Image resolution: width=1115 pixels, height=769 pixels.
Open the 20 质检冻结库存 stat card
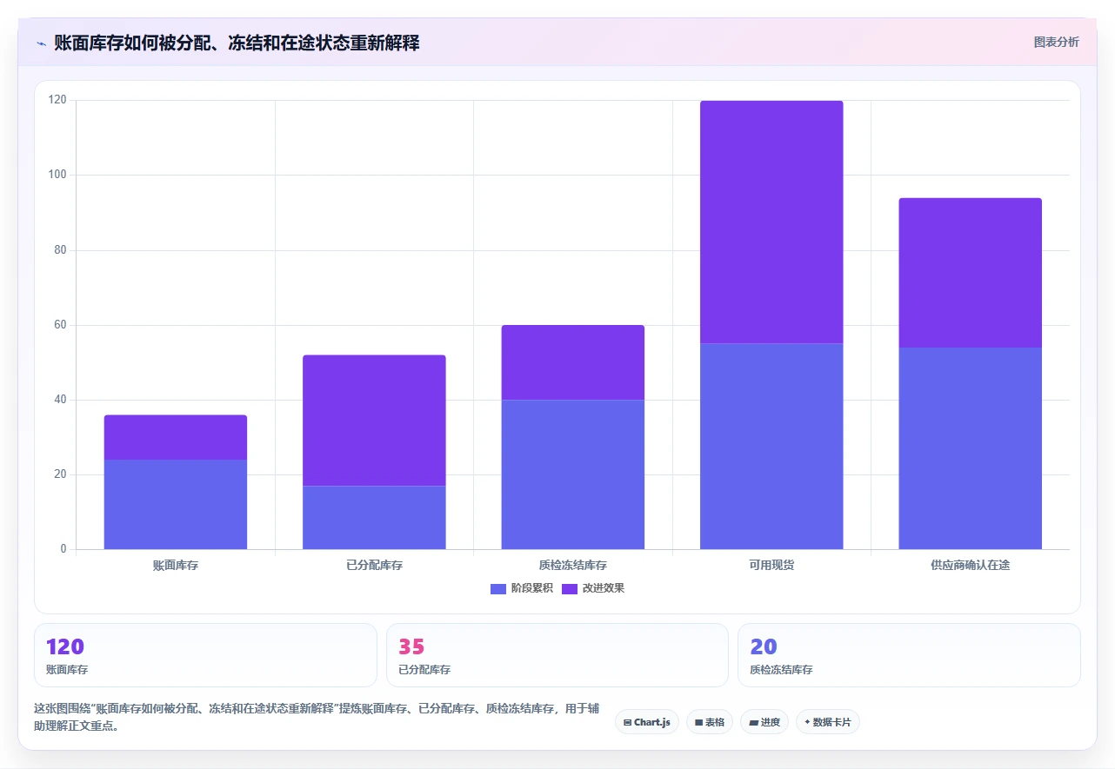point(909,655)
